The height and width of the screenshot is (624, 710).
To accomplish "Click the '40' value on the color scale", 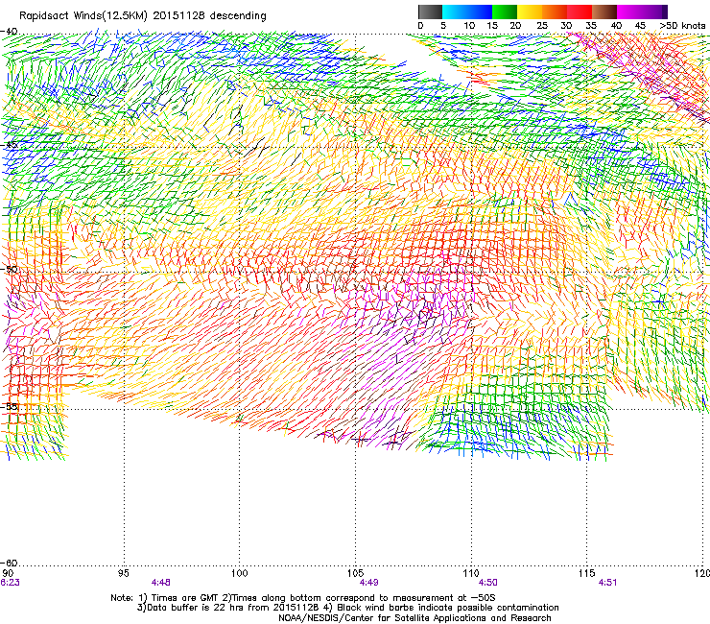I will [616, 26].
